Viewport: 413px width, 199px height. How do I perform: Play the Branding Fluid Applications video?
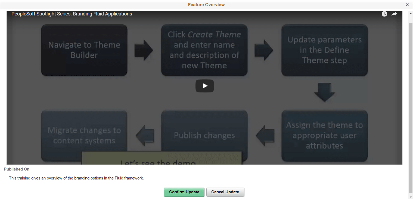pos(204,86)
